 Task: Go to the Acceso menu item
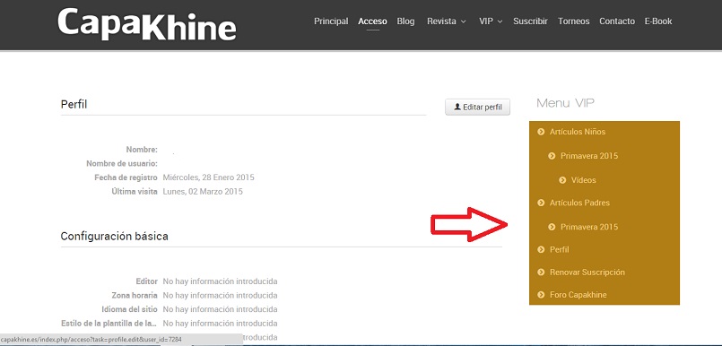pos(372,22)
